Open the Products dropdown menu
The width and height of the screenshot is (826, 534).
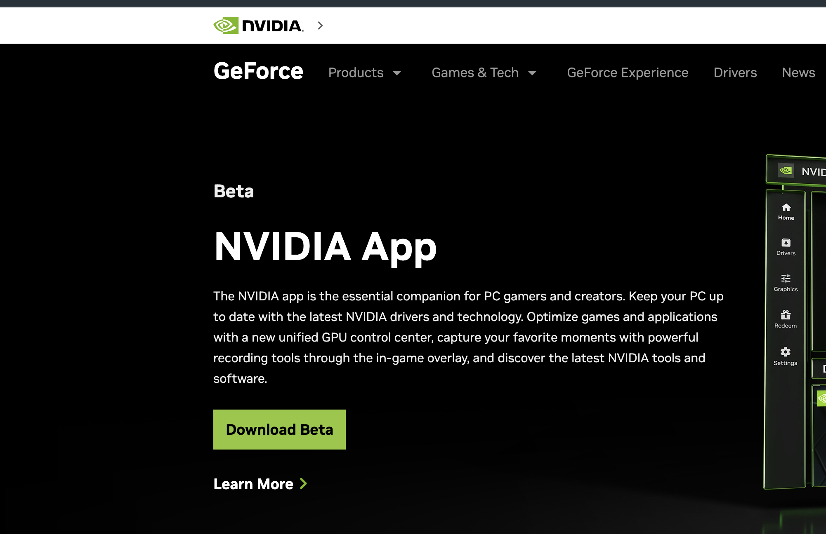coord(365,73)
